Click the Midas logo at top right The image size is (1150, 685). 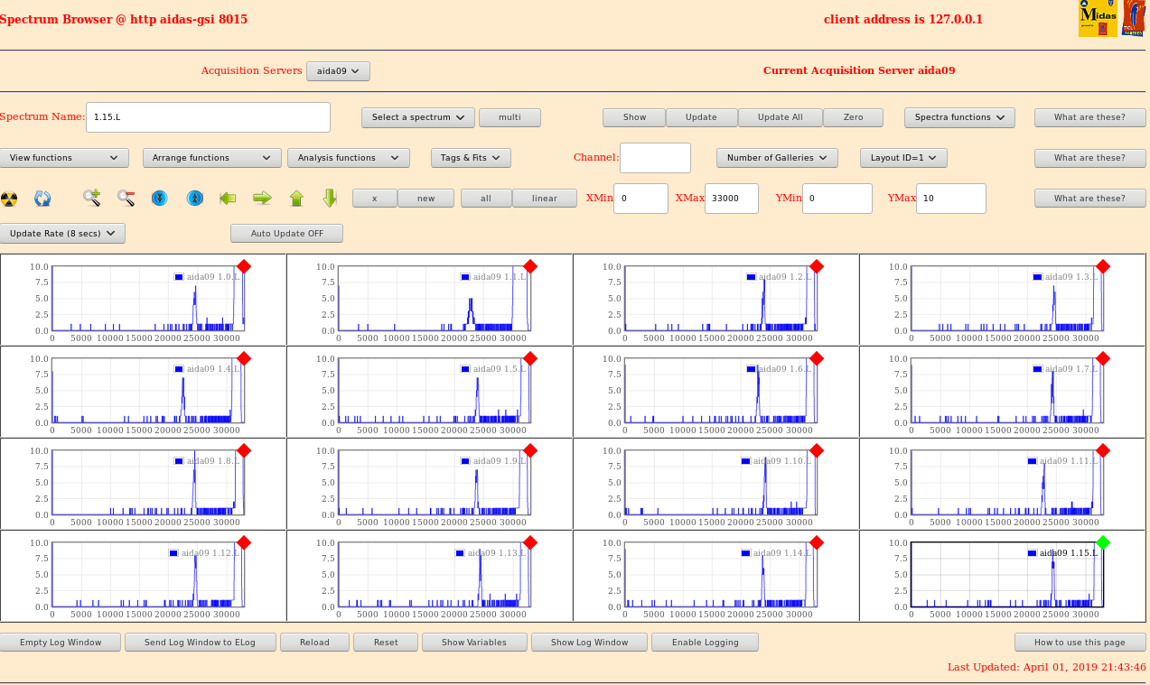tap(1098, 18)
